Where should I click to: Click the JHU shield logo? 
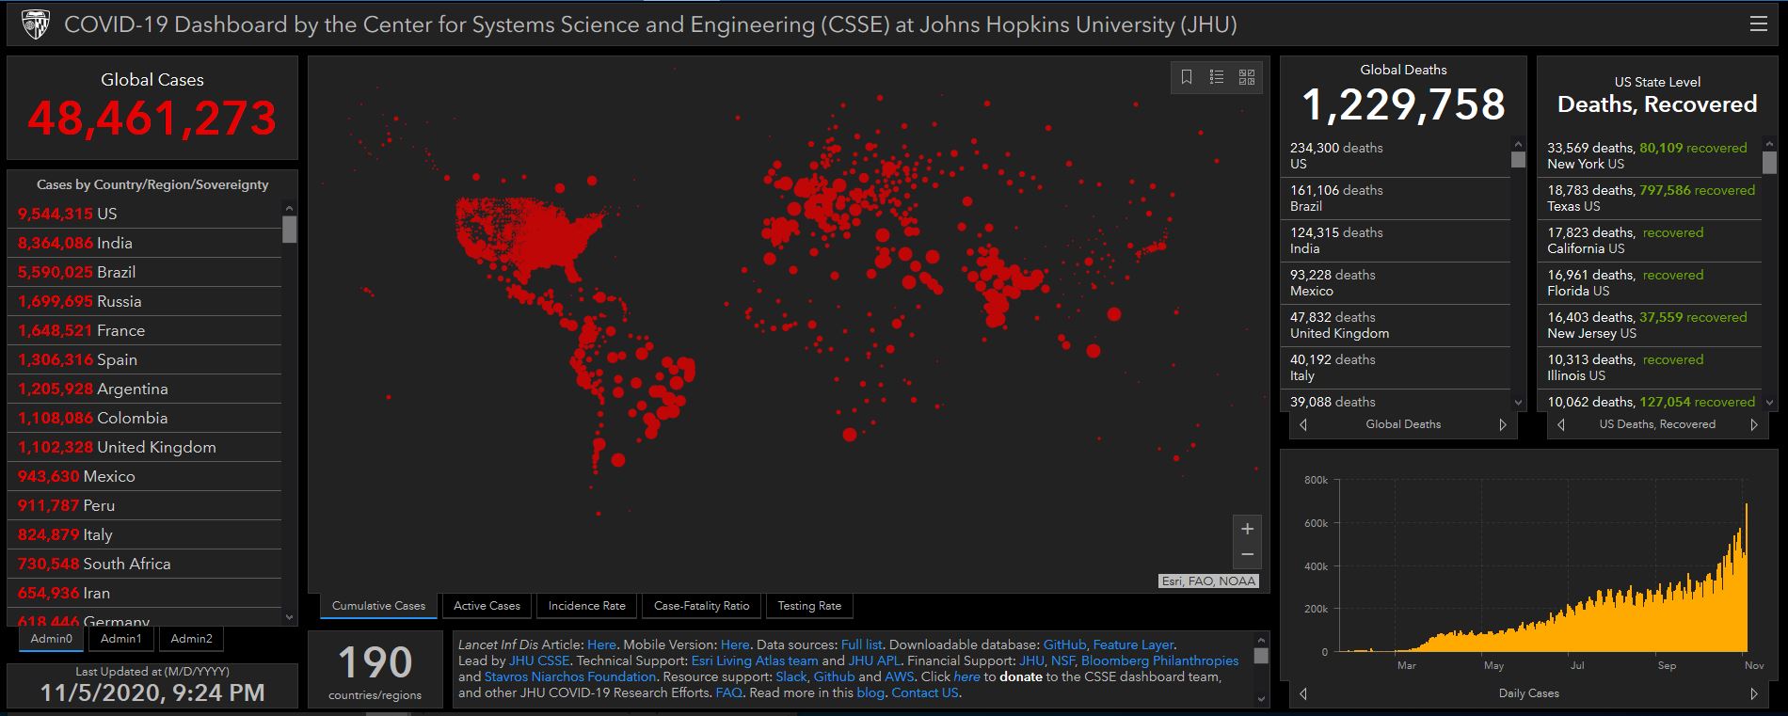35,24
